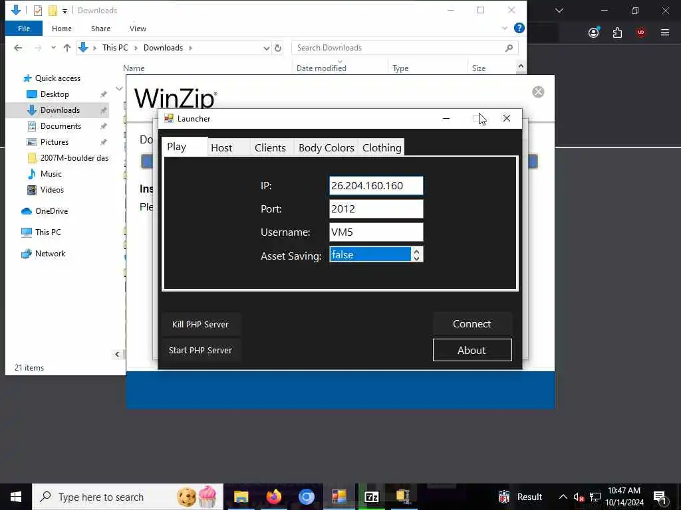This screenshot has width=681, height=510.
Task: Click the Asset Saving up arrow
Action: tap(416, 251)
